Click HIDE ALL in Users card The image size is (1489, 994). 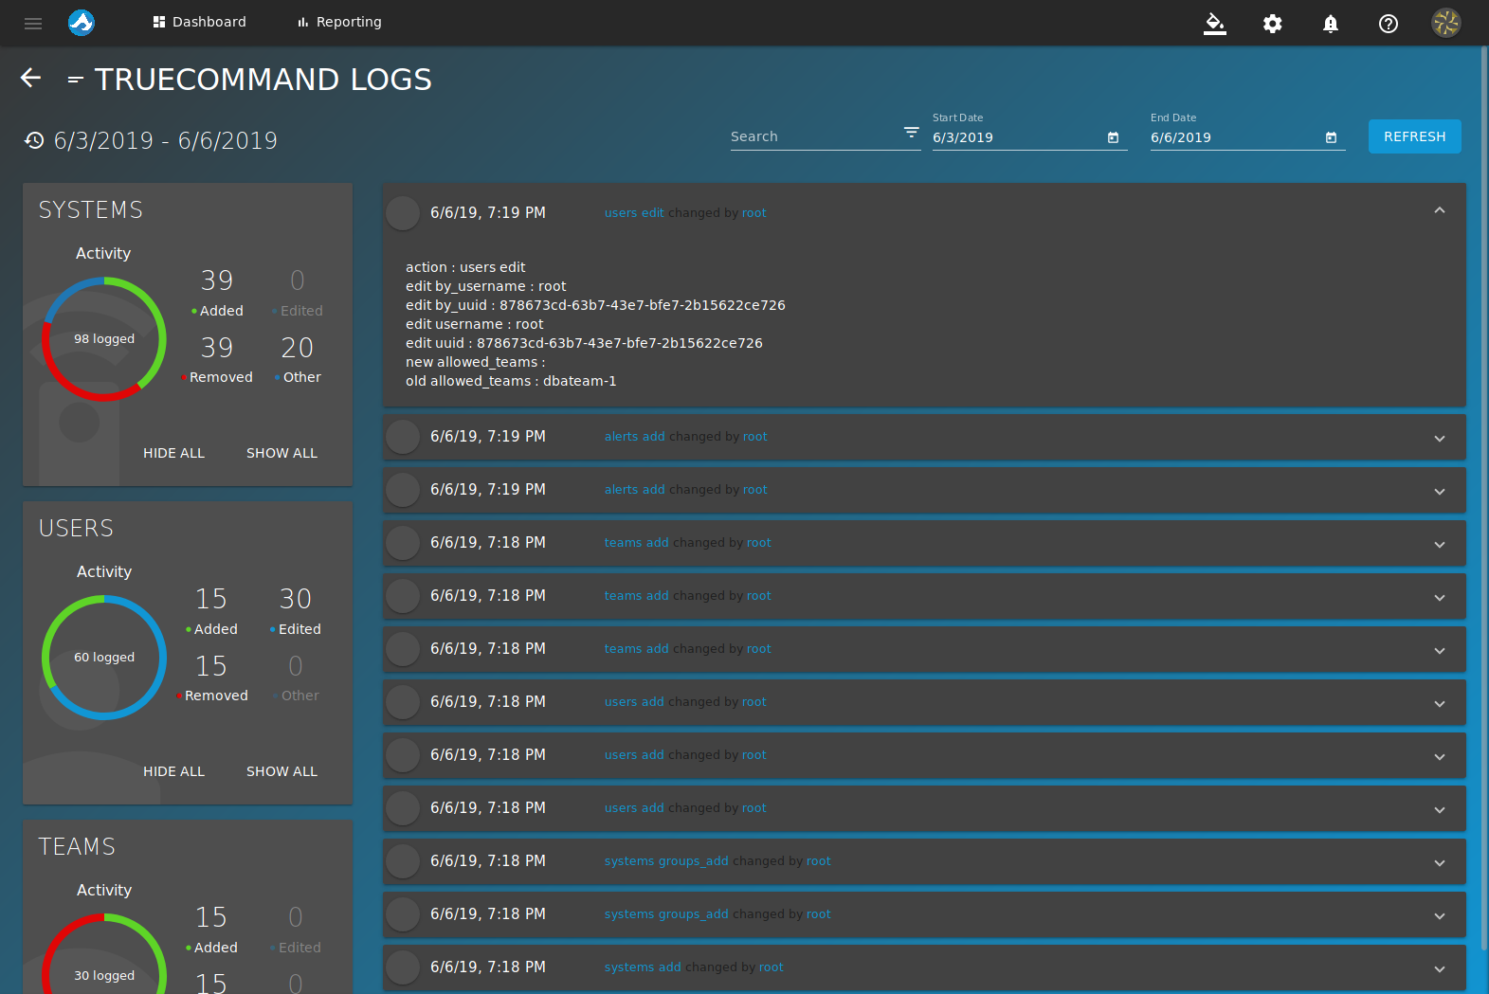click(173, 771)
